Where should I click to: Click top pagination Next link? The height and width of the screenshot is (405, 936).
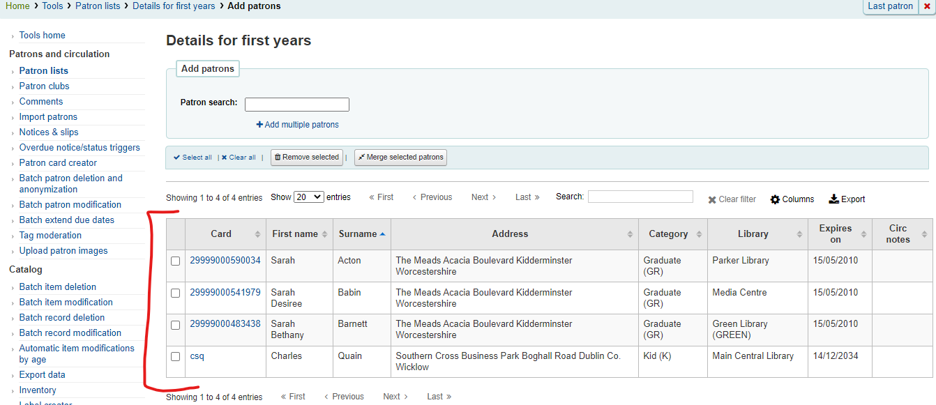[483, 197]
